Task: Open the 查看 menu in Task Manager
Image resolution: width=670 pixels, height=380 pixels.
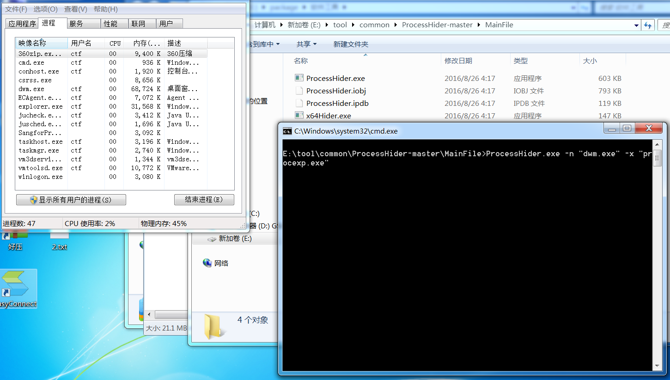Action: coord(75,8)
